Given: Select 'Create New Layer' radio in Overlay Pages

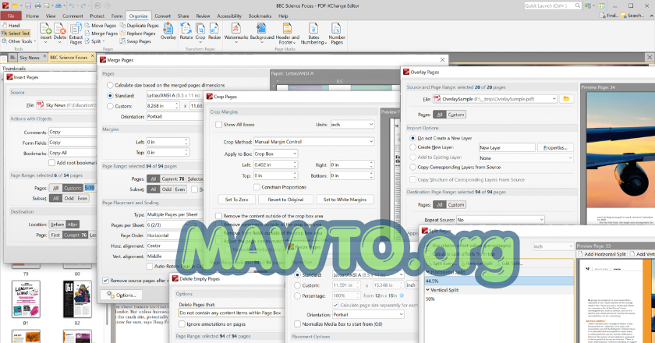Looking at the screenshot, I should [x=412, y=147].
